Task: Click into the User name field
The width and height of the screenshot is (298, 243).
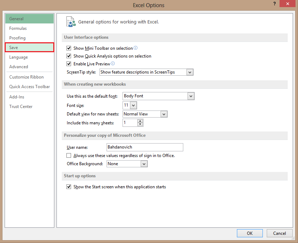Action: [145, 147]
